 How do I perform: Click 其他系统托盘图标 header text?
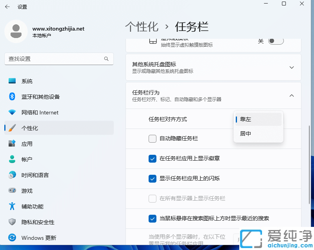click(x=154, y=64)
